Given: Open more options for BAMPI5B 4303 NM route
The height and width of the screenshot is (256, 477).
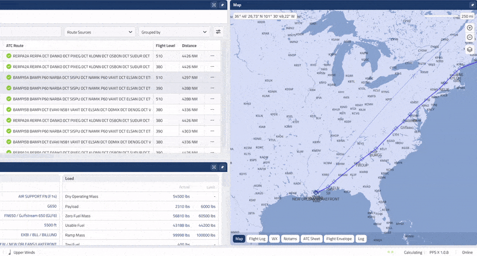Looking at the screenshot, I should tap(212, 131).
